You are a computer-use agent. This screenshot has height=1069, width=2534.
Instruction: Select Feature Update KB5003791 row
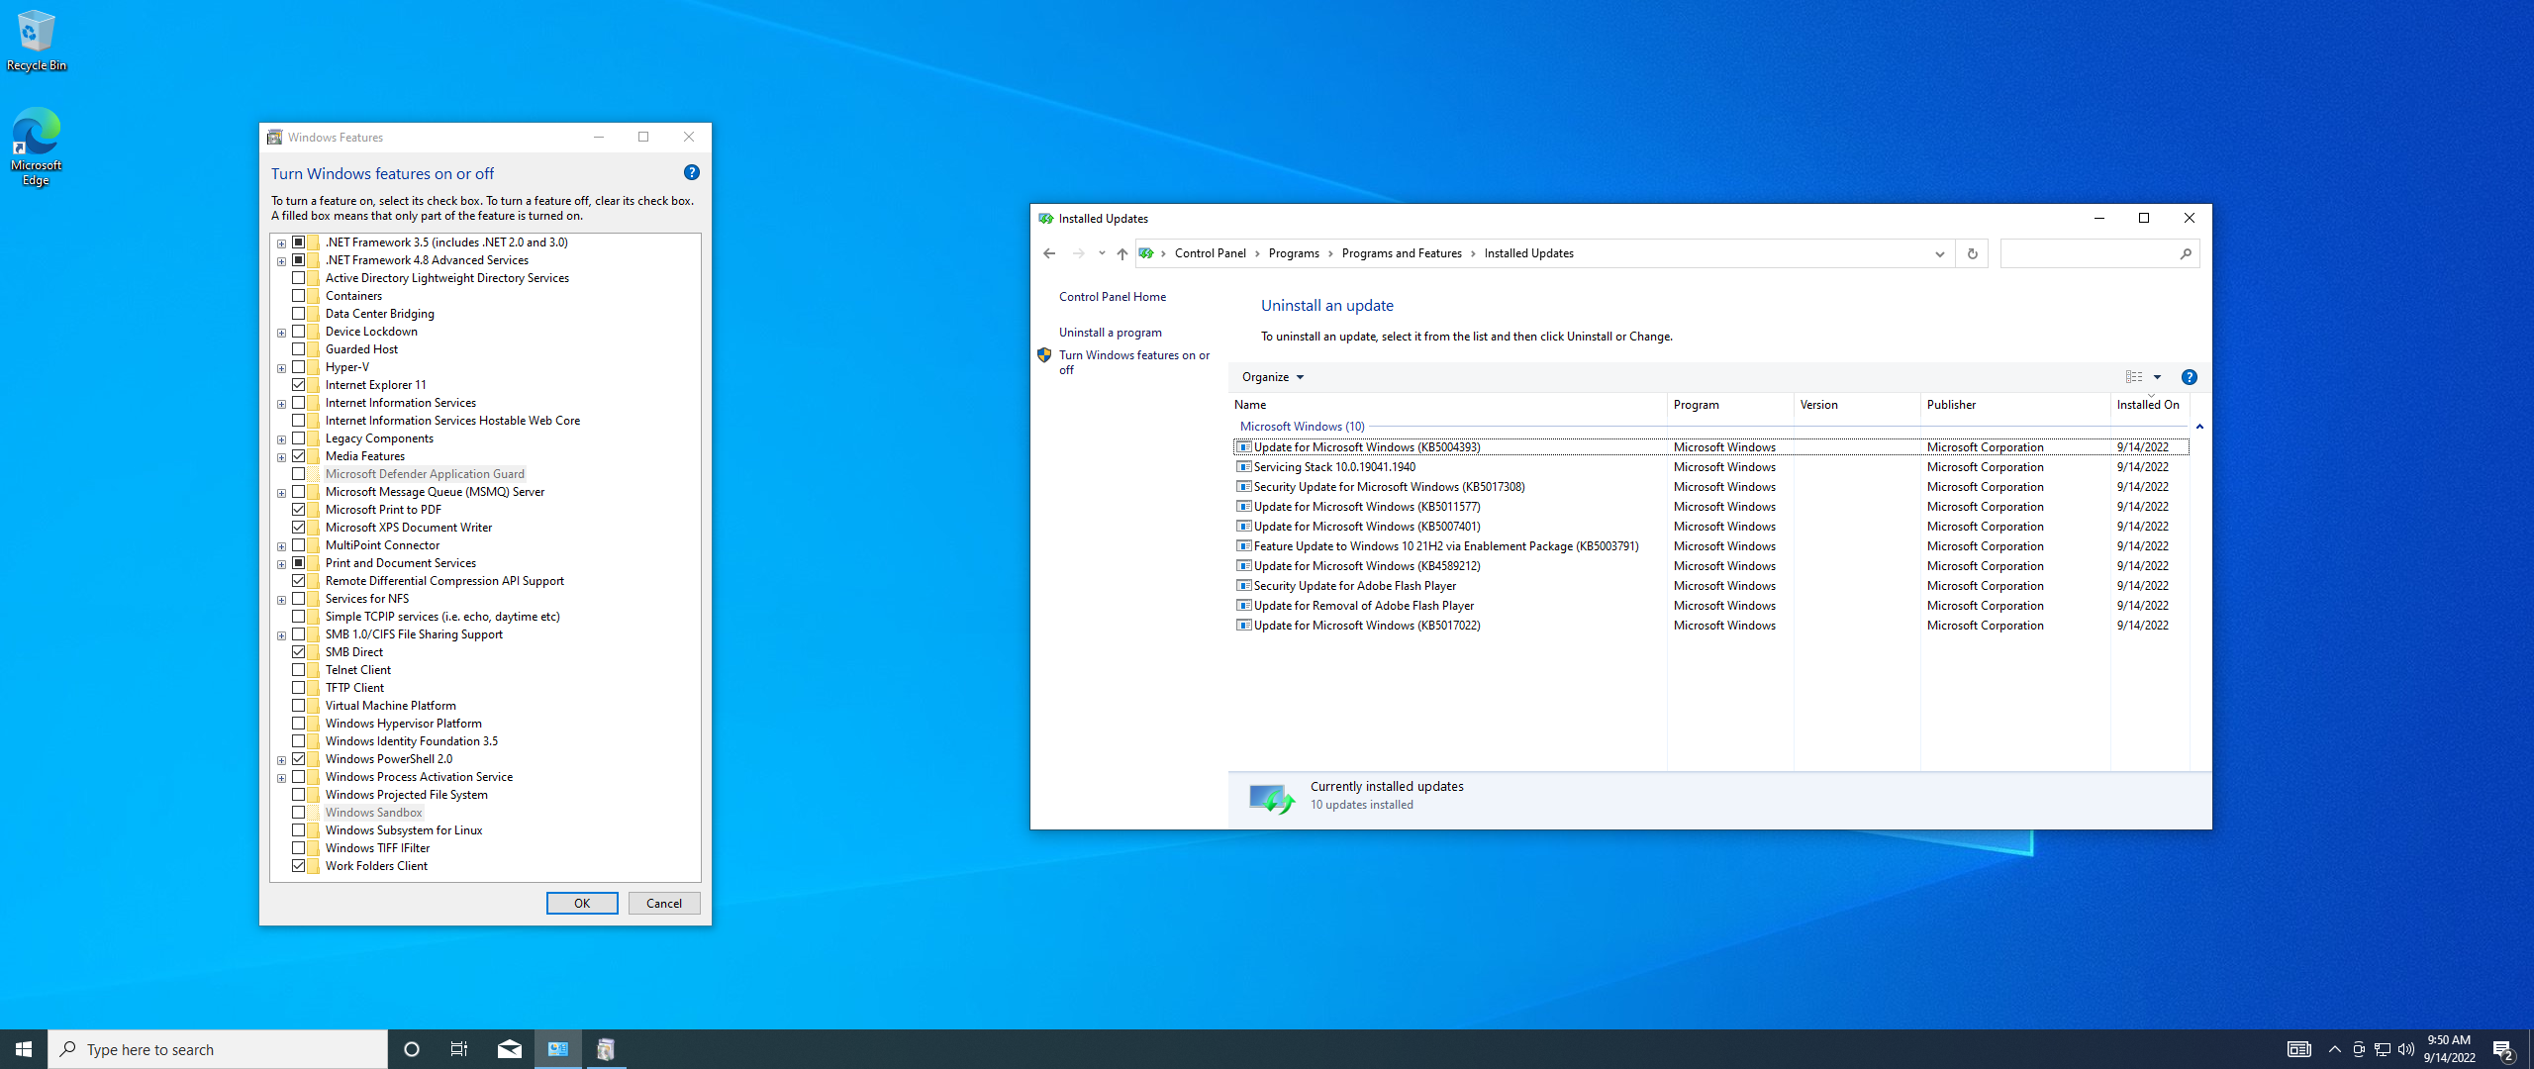(1710, 546)
